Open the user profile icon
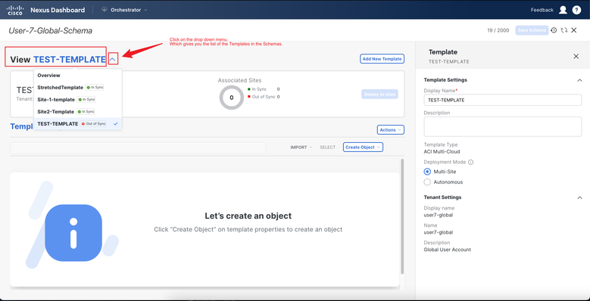This screenshot has width=590, height=301. click(x=563, y=10)
